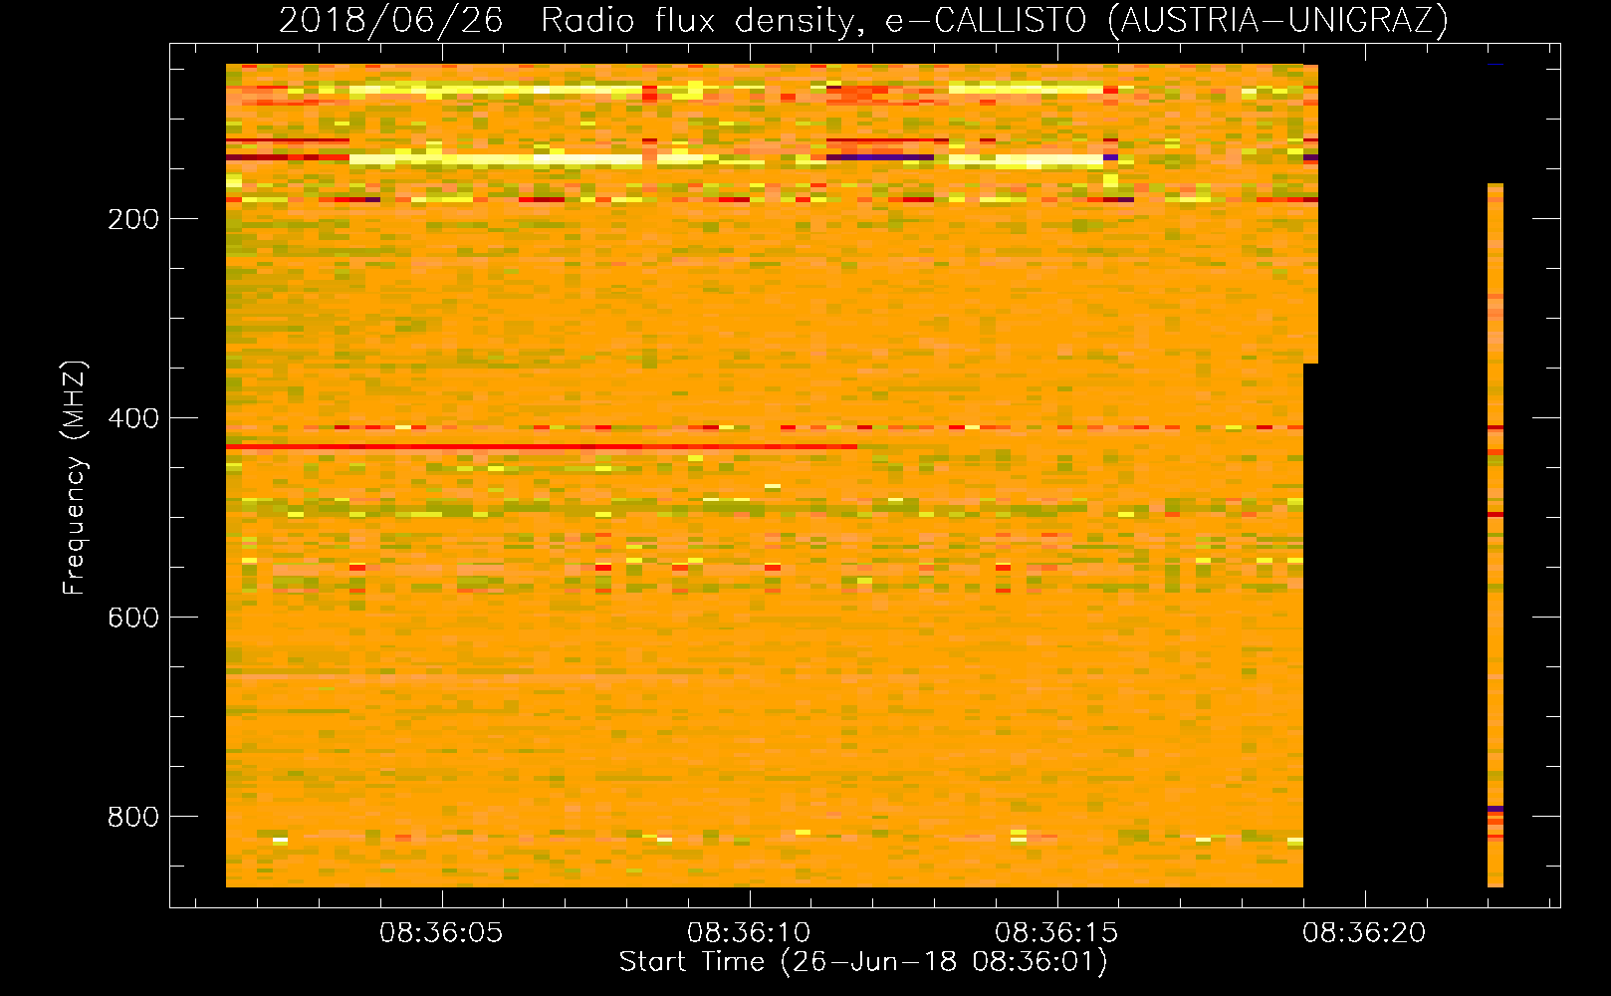Click the 08:36:05 time tick label
Image resolution: width=1611 pixels, height=996 pixels.
point(441,933)
